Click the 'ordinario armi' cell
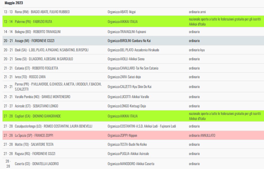This screenshot has width=264, height=169. 197,12
